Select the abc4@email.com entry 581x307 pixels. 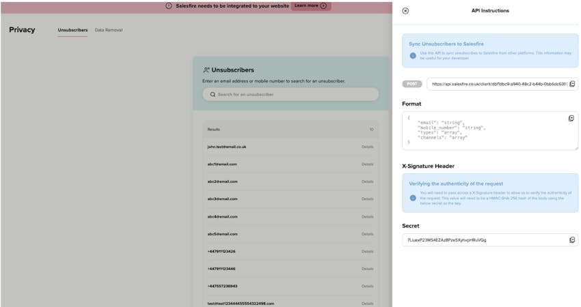(x=222, y=217)
